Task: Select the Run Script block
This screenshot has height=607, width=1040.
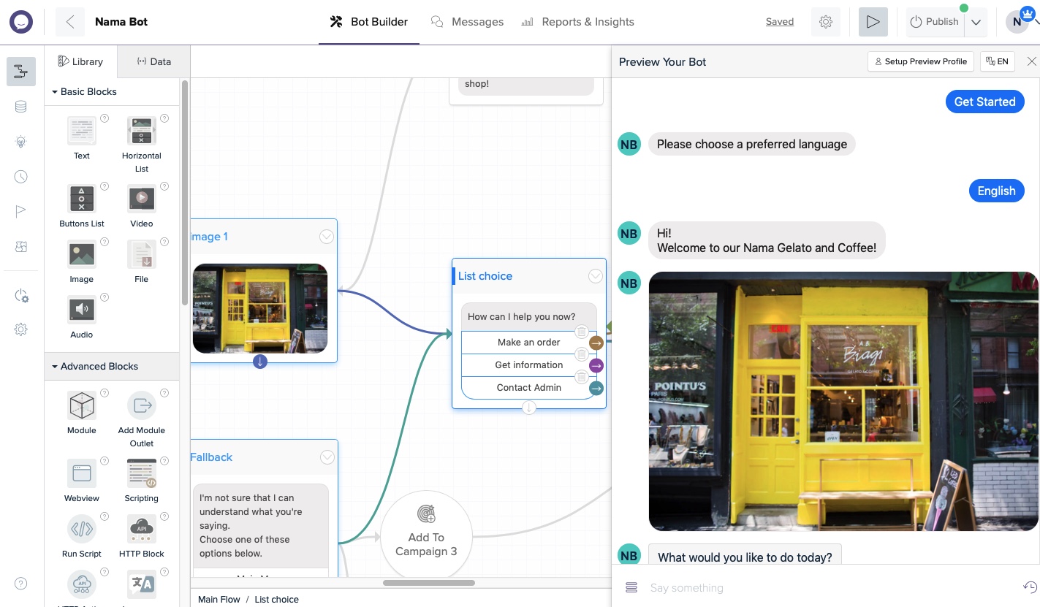Action: point(82,537)
